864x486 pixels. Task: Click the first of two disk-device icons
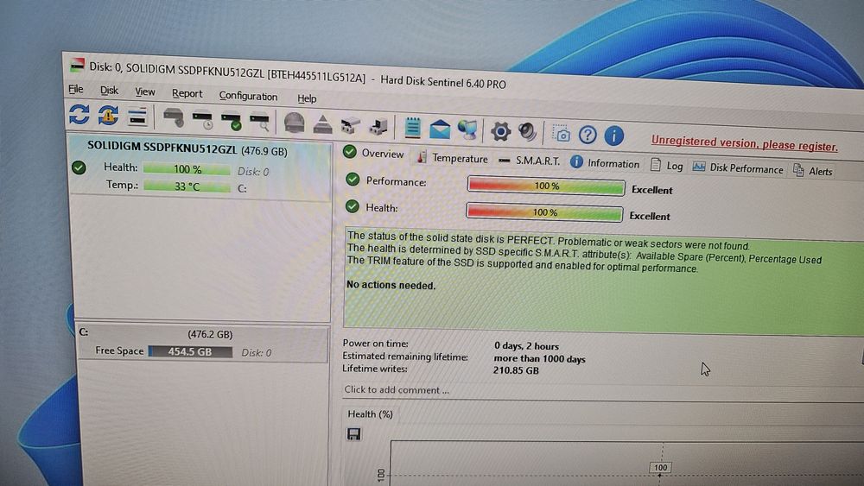click(x=351, y=125)
